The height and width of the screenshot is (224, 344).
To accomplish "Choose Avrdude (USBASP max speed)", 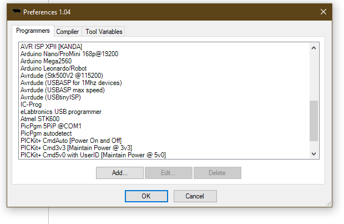I will 62,90.
